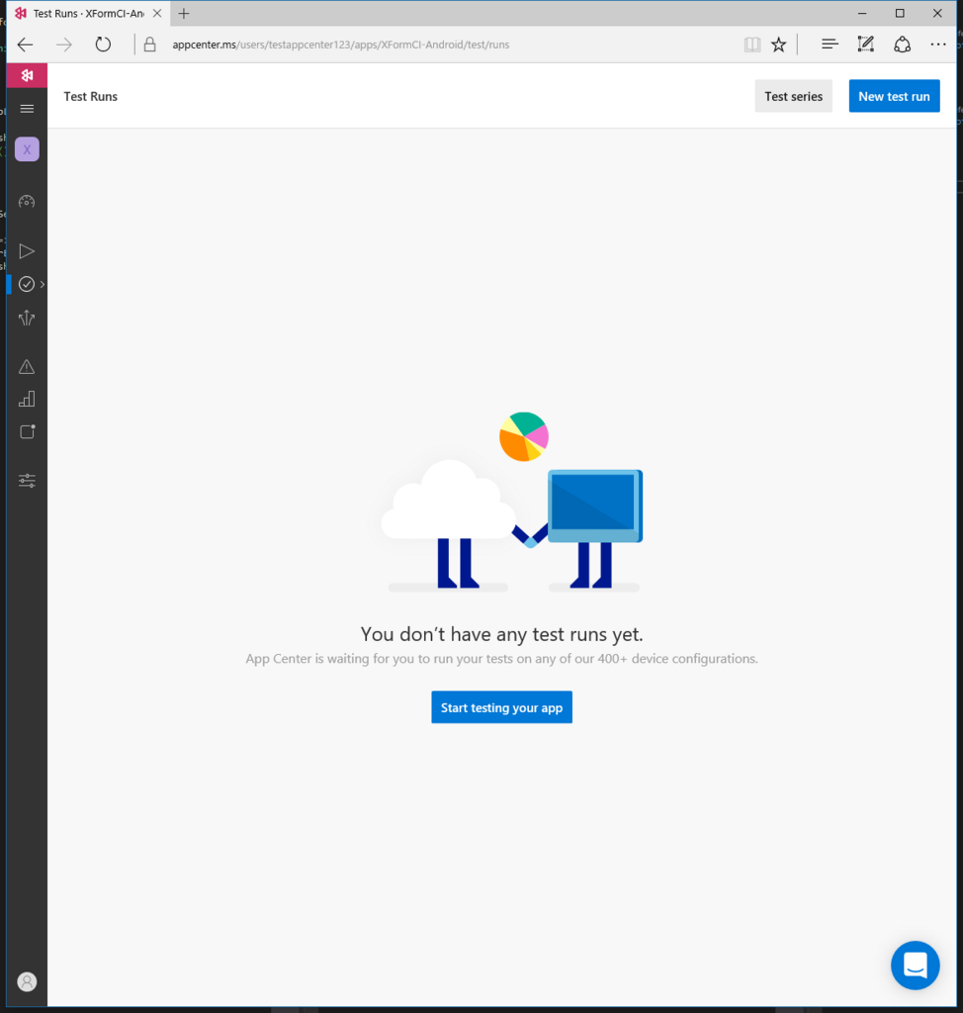963x1013 pixels.
Task: Open the Push notifications sidebar icon
Action: [x=27, y=431]
